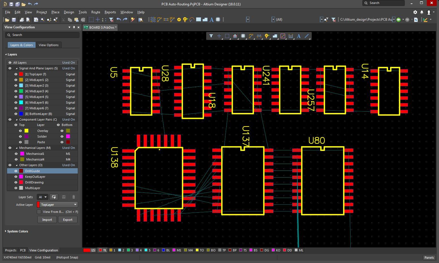Choose the diagonal line drawing tool in the active bar
This screenshot has height=263, width=439.
[307, 36]
